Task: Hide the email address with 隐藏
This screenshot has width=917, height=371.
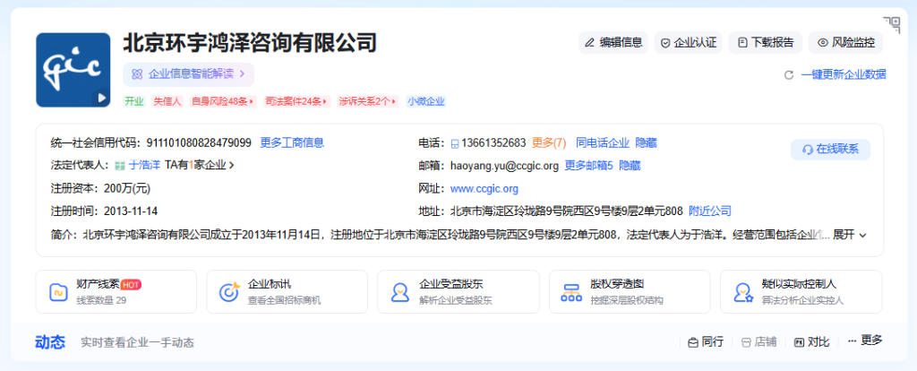Action: point(630,166)
